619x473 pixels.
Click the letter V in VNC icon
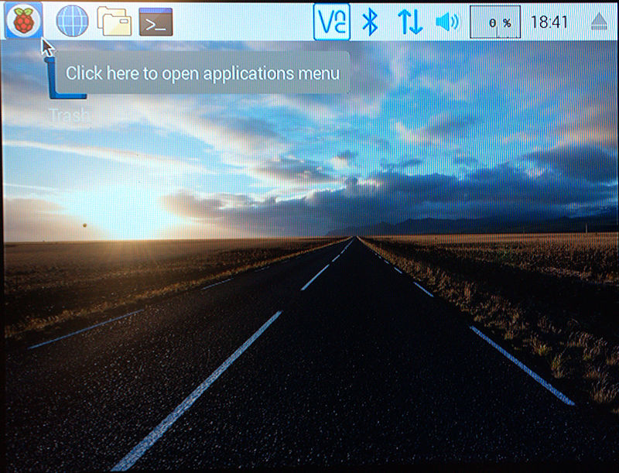(325, 18)
